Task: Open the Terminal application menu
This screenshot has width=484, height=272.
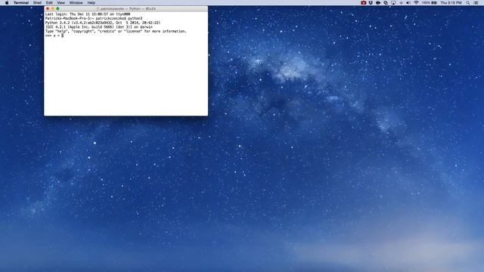Action: [21, 3]
